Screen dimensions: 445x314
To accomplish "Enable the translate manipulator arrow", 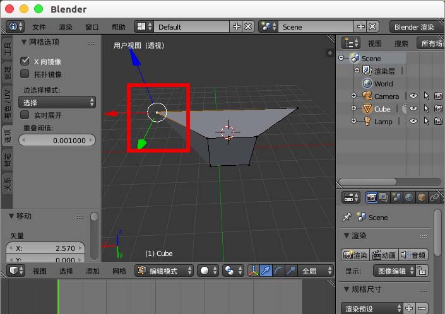I will pos(266,270).
